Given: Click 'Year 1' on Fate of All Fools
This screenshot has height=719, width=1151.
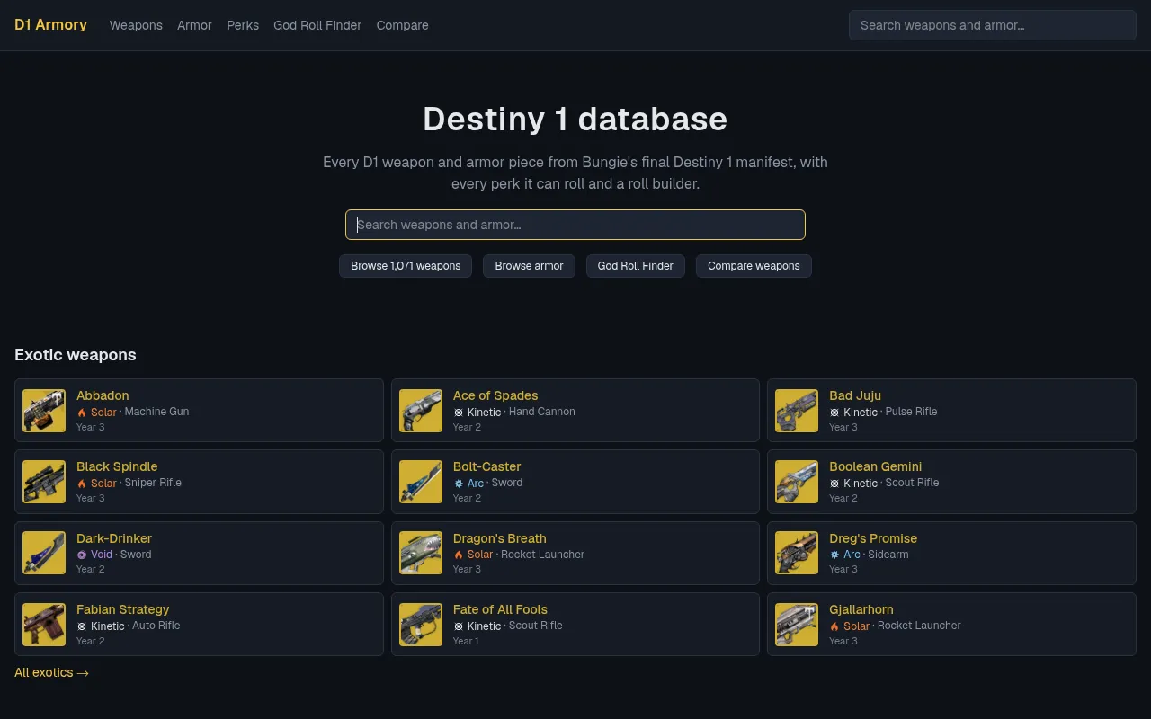Looking at the screenshot, I should tap(466, 641).
